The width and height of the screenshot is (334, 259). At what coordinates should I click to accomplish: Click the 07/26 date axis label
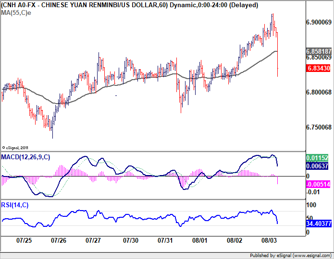tap(59, 240)
